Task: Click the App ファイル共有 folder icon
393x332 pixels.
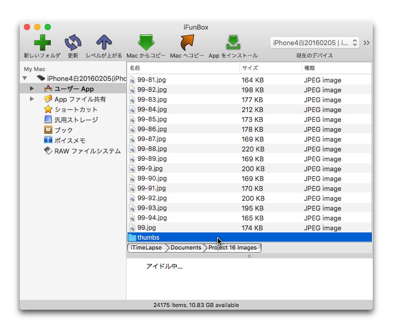Action: (x=48, y=99)
